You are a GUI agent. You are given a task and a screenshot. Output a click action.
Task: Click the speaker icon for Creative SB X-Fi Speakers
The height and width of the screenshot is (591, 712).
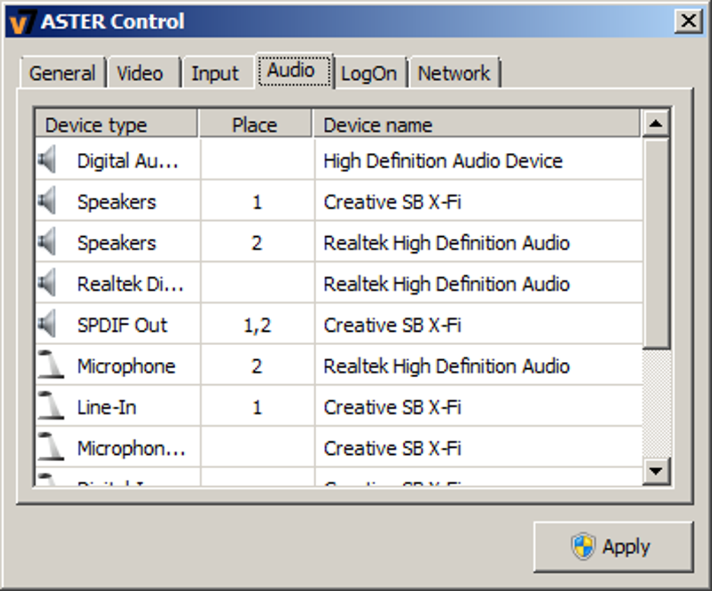coord(47,202)
